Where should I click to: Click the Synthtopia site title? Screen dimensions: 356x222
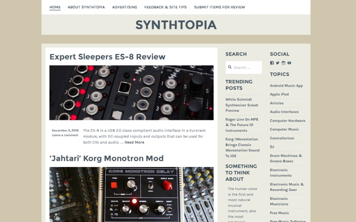tap(176, 25)
